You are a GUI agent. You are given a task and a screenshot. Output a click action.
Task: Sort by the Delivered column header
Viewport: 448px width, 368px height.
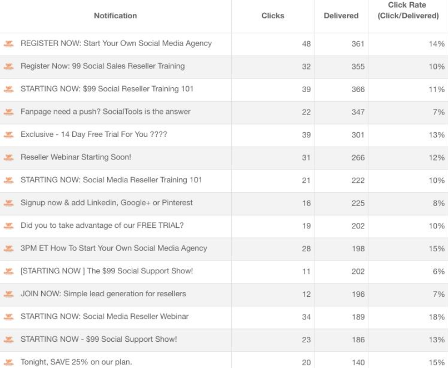[341, 16]
